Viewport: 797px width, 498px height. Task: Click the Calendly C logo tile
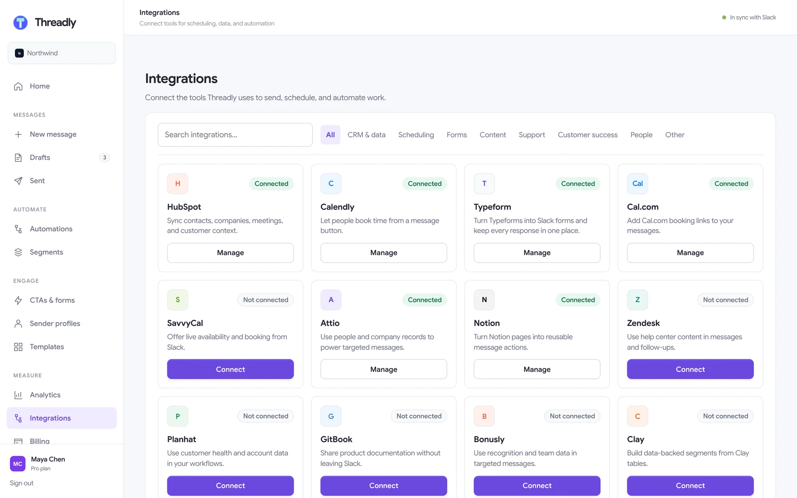coord(331,183)
